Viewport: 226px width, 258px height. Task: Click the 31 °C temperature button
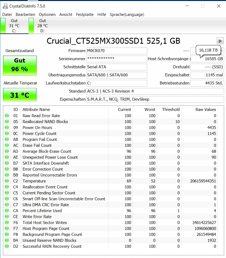tap(20, 95)
